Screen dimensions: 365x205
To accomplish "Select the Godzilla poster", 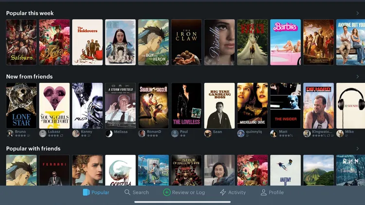I will coord(120,170).
